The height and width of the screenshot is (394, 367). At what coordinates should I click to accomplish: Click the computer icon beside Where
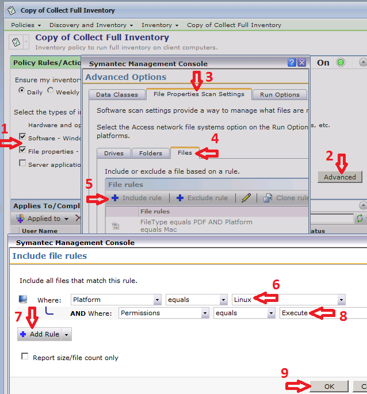[23, 299]
